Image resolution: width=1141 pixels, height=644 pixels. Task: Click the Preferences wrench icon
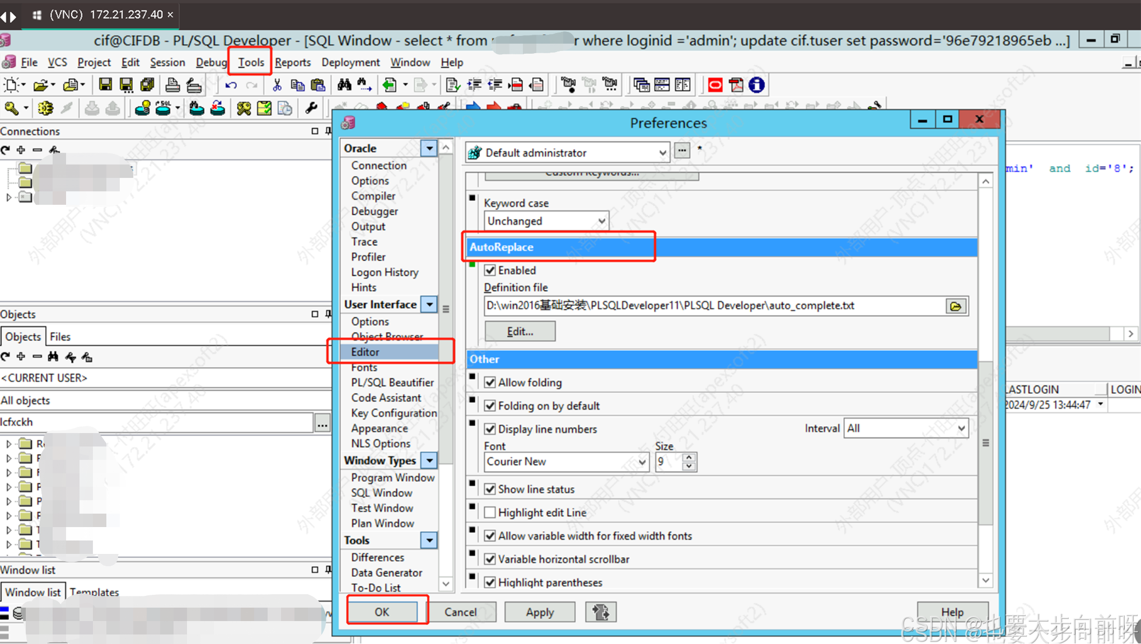(x=311, y=108)
